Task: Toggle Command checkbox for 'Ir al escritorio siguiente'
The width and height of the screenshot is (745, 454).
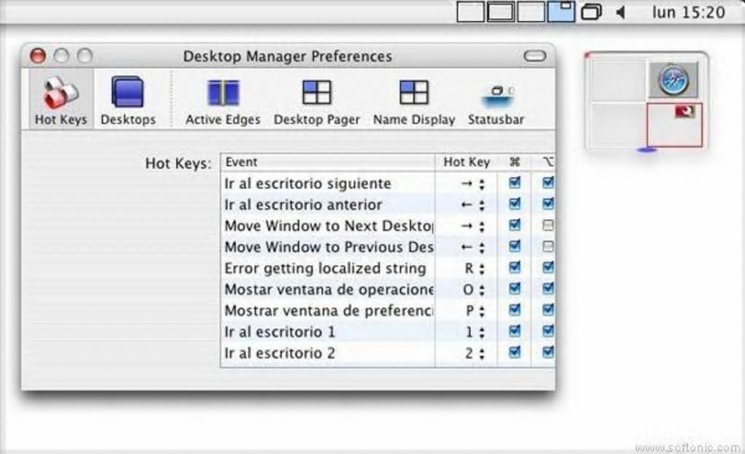Action: click(515, 182)
